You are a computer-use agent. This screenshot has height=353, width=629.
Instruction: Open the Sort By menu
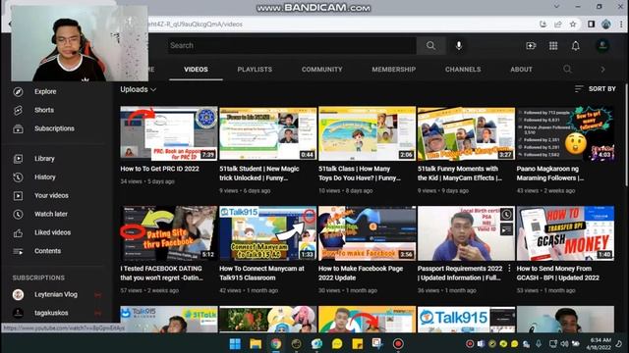(x=595, y=89)
